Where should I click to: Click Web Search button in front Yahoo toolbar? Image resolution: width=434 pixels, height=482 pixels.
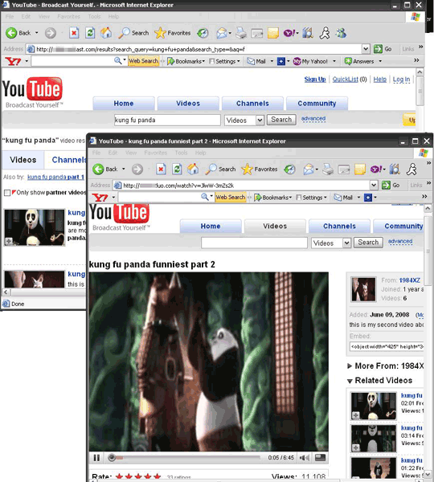230,198
